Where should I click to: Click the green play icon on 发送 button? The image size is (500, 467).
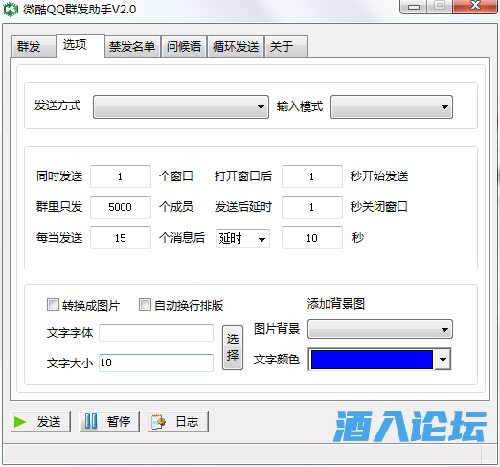click(x=20, y=422)
